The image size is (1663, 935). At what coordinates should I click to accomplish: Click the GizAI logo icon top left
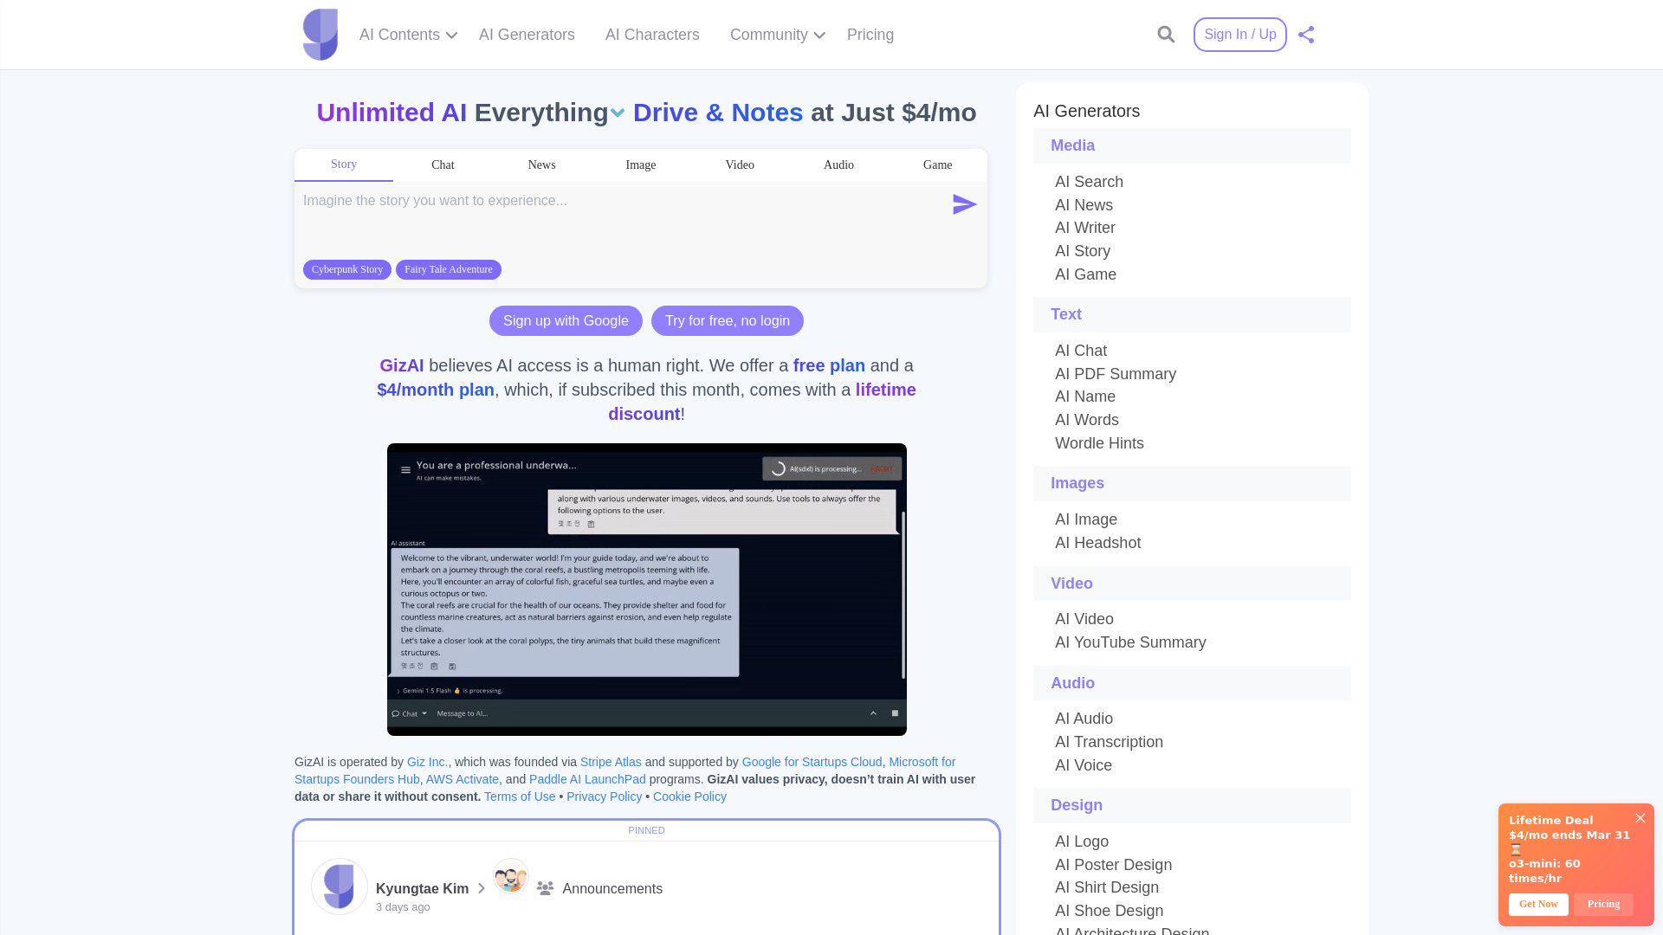321,35
